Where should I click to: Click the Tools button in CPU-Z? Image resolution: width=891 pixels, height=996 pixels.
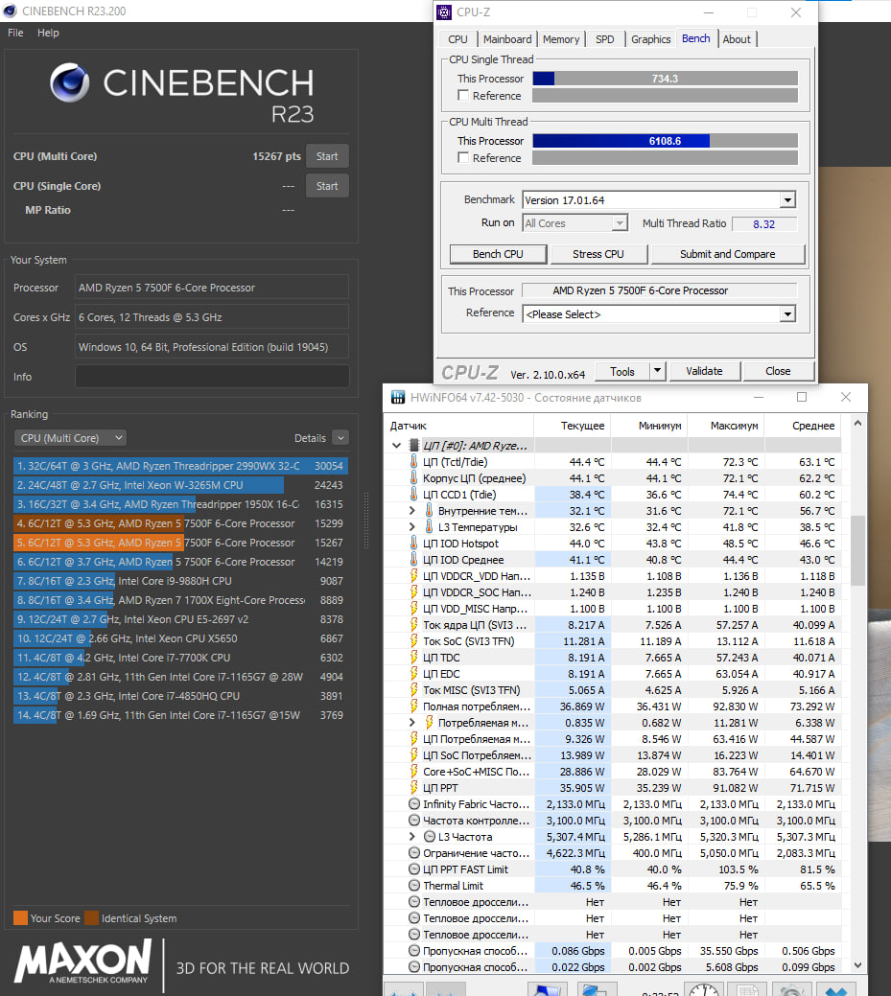(x=622, y=371)
